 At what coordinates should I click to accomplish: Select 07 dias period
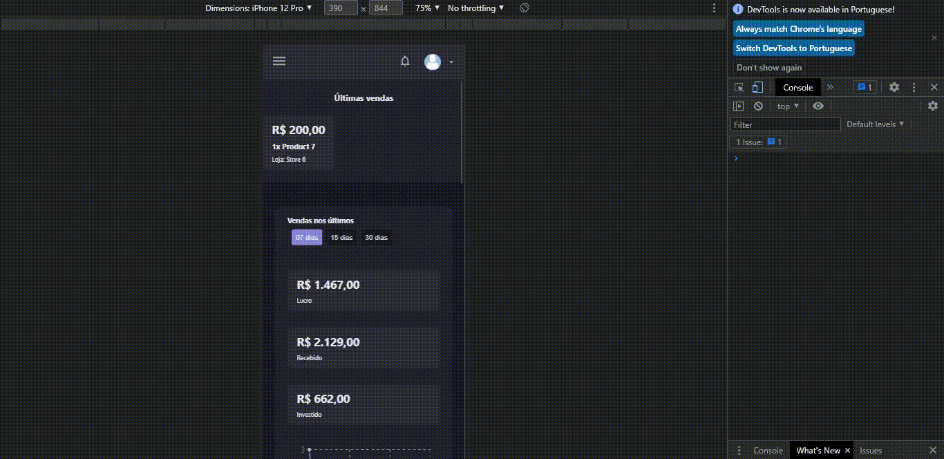[x=307, y=237]
